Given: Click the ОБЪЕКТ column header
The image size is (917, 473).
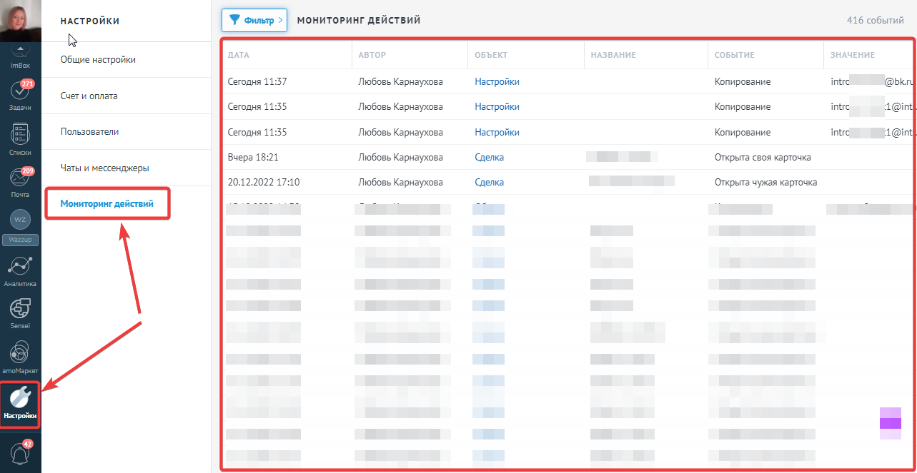Looking at the screenshot, I should tap(491, 55).
